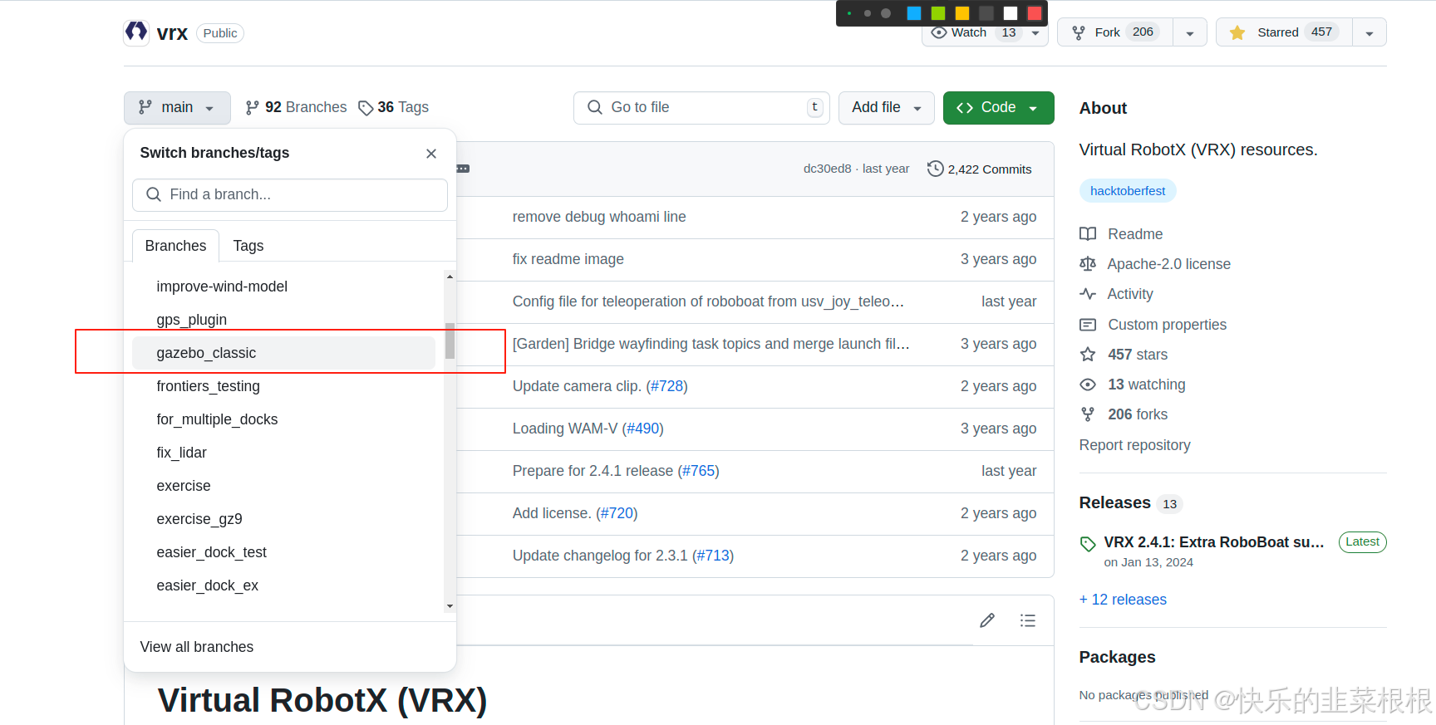The image size is (1436, 725).
Task: Click the fork icon beside 206 forks
Action: tap(1088, 414)
